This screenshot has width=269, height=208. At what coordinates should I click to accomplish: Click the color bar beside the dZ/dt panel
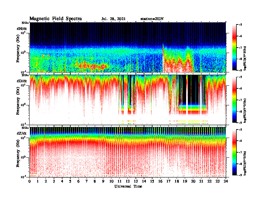pyautogui.click(x=234, y=152)
